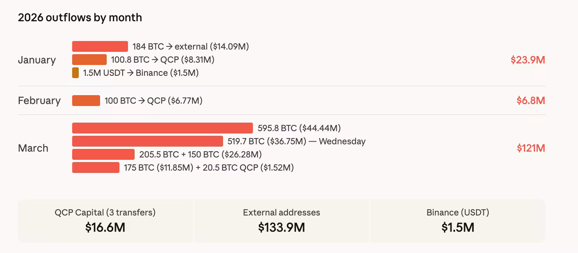Click the February 100 BTC QCP bar
The height and width of the screenshot is (253, 578).
86,101
